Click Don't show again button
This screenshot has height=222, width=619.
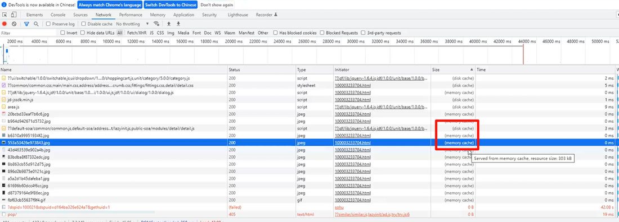tap(216, 5)
